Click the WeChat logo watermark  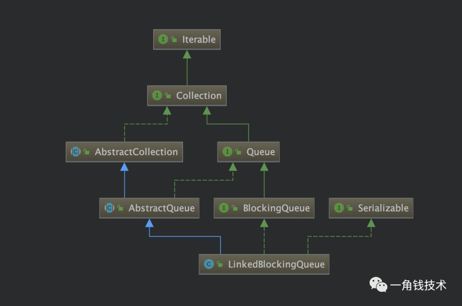(378, 285)
